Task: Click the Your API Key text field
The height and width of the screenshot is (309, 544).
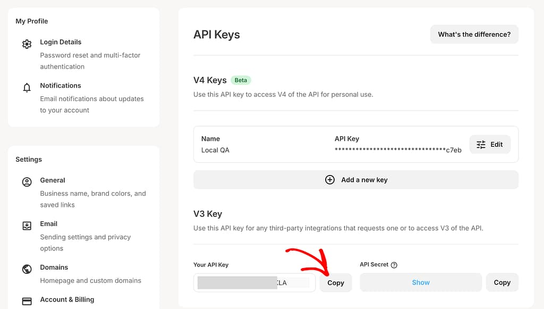Action: point(254,283)
